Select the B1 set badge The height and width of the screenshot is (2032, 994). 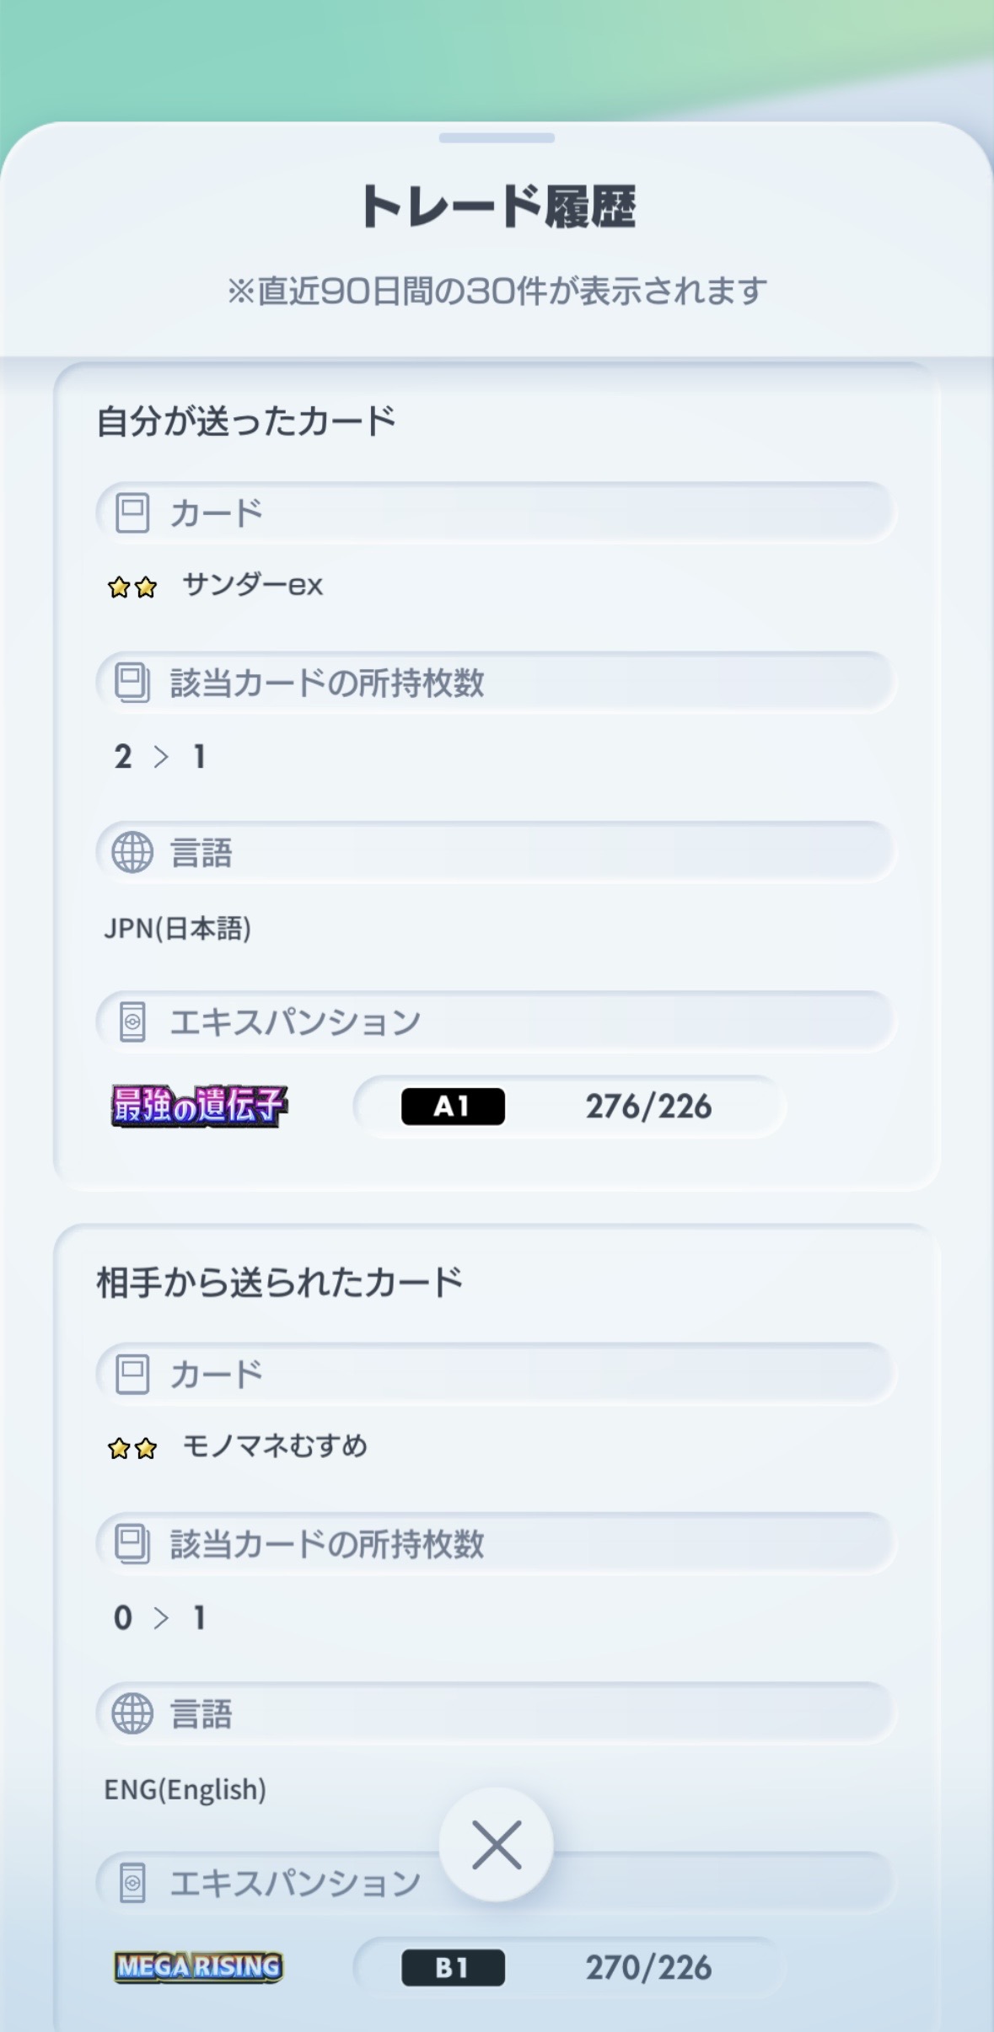pos(453,1967)
